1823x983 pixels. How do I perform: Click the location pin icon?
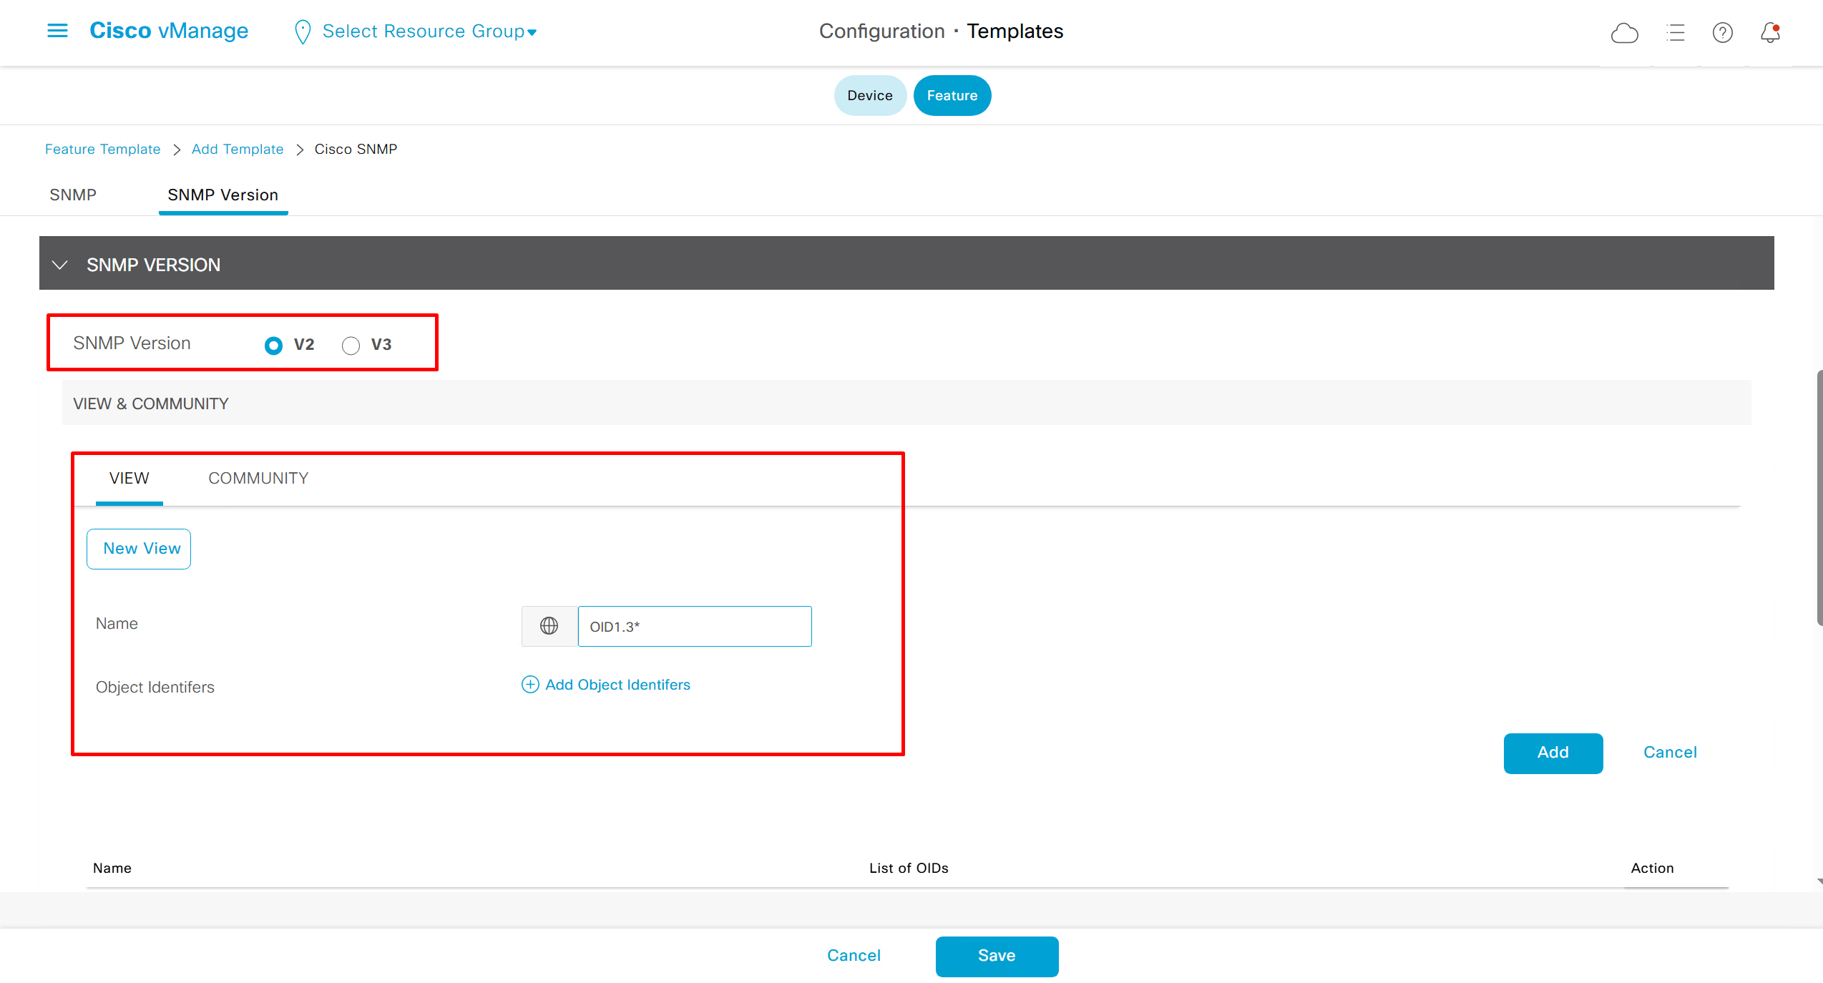[x=302, y=31]
